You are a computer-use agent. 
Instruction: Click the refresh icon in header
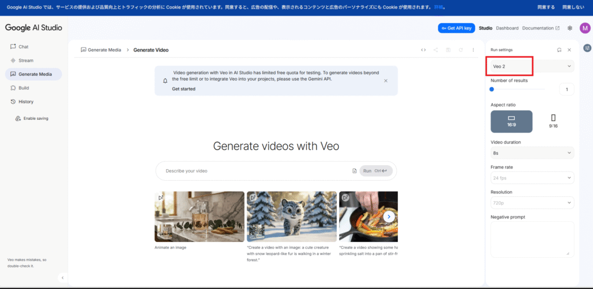pos(460,50)
